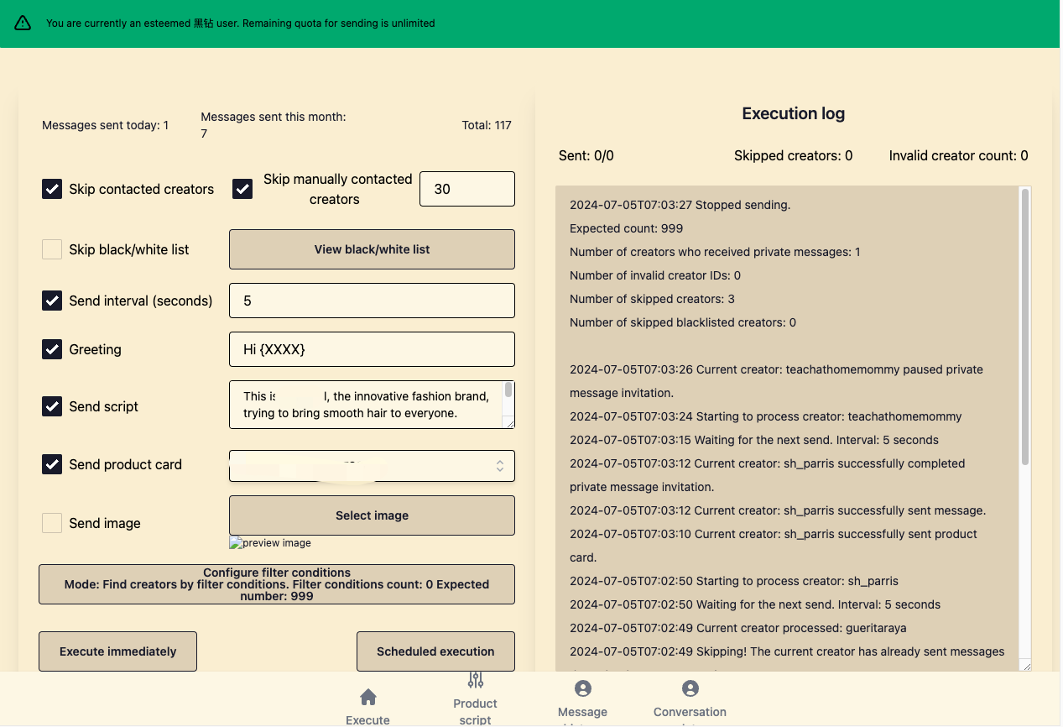The image size is (1063, 727).
Task: Disable the Send product card checkbox
Action: pyautogui.click(x=52, y=464)
